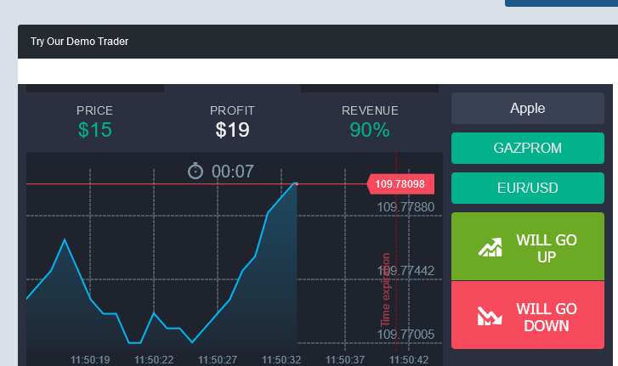Click the WILL GO UP button
Viewport: 618px width, 366px height.
(527, 246)
